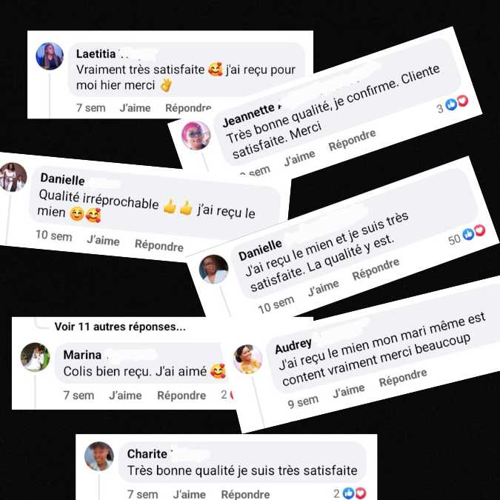Click J'aime under Qualité irréprochable comment
Viewport: 500px width, 500px height.
point(103,241)
